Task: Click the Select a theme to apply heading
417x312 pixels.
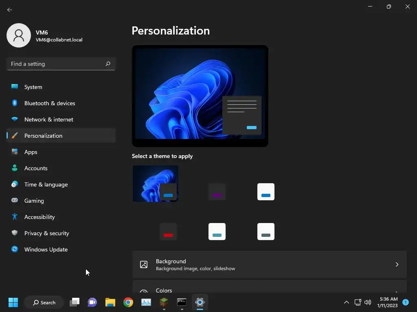Action: pos(162,156)
